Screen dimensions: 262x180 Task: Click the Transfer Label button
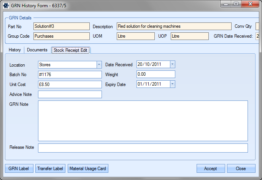point(50,169)
